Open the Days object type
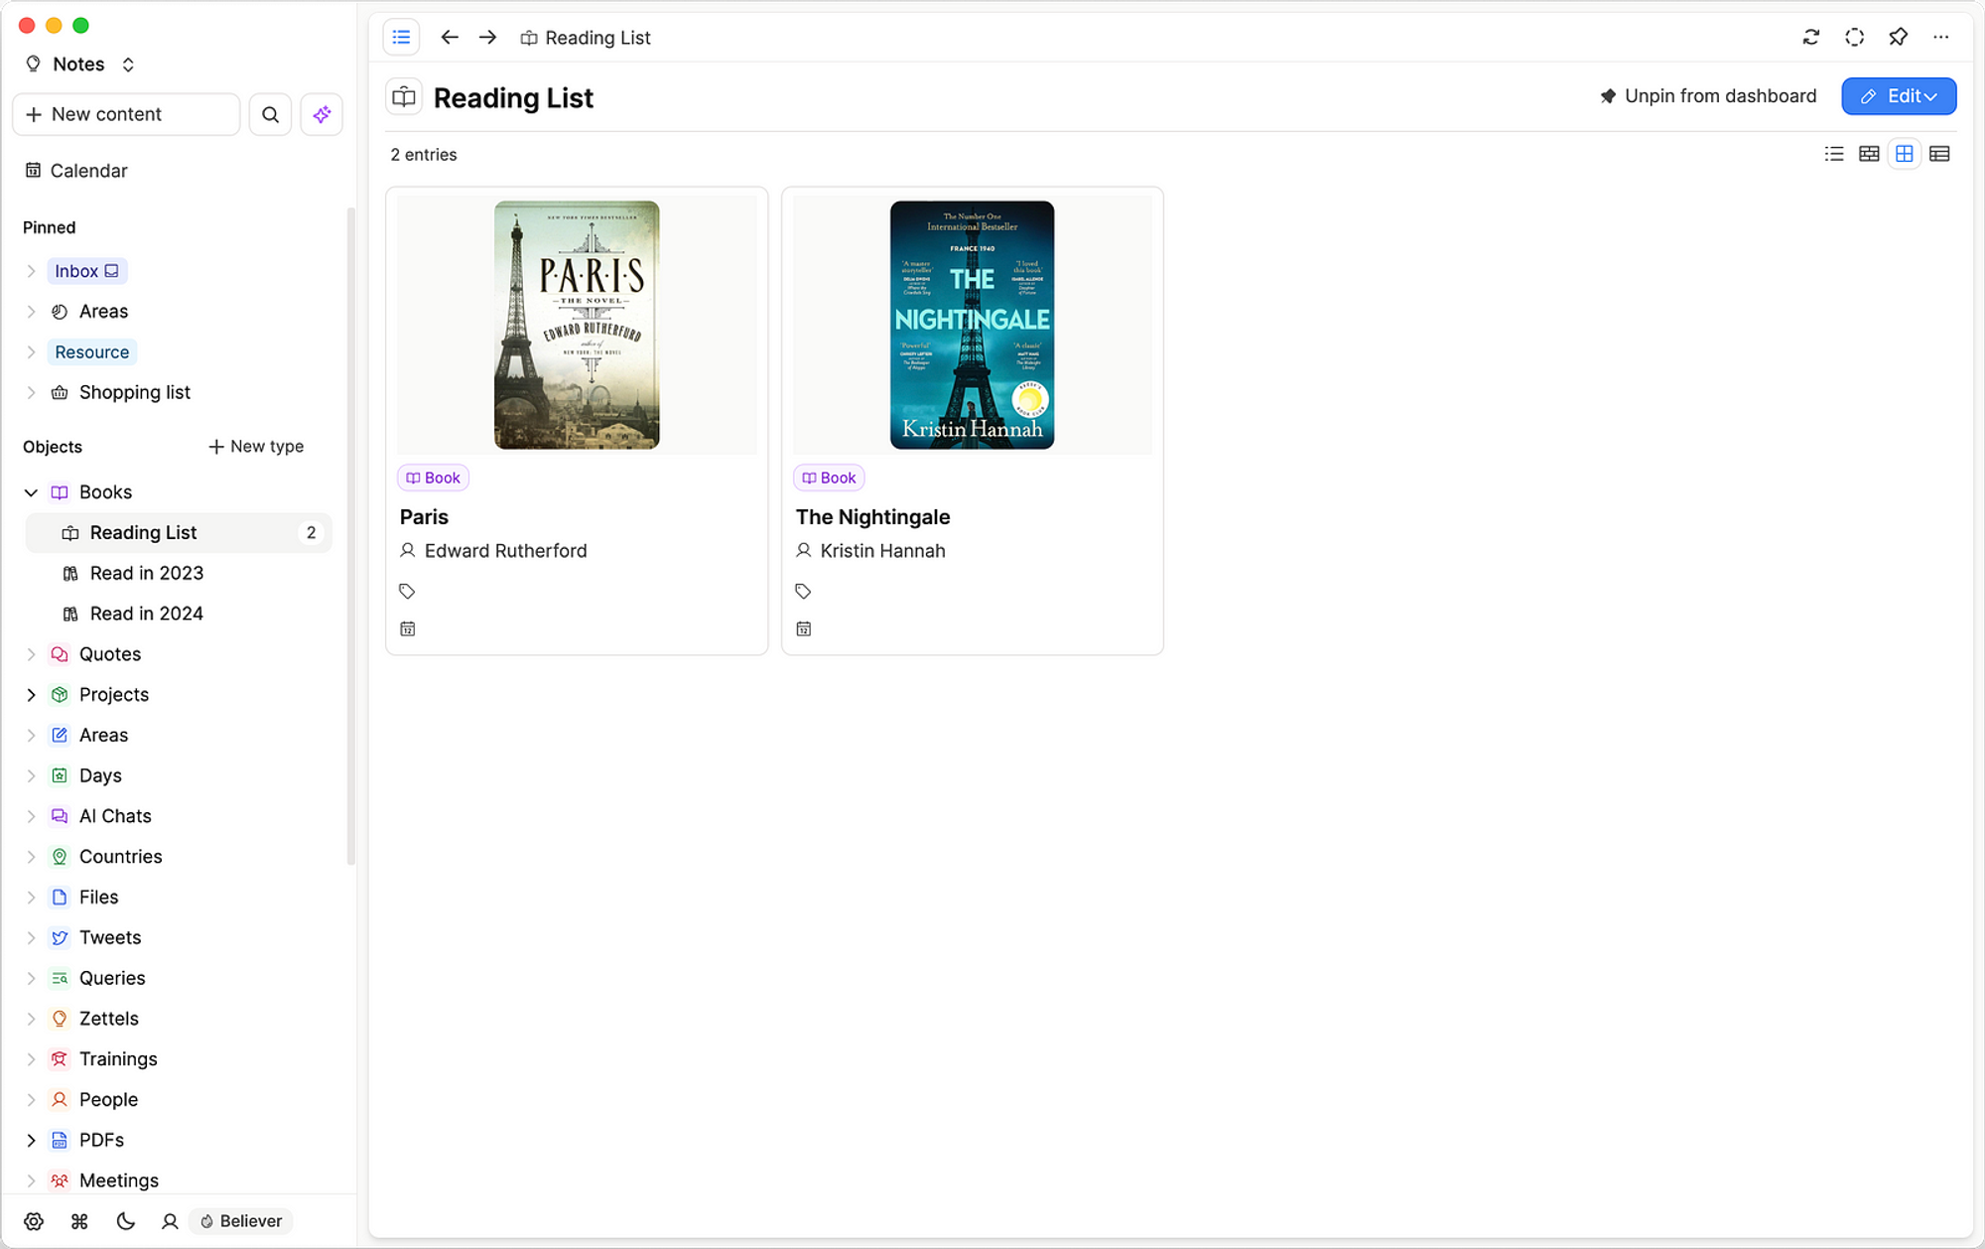This screenshot has height=1249, width=1985. [x=100, y=775]
